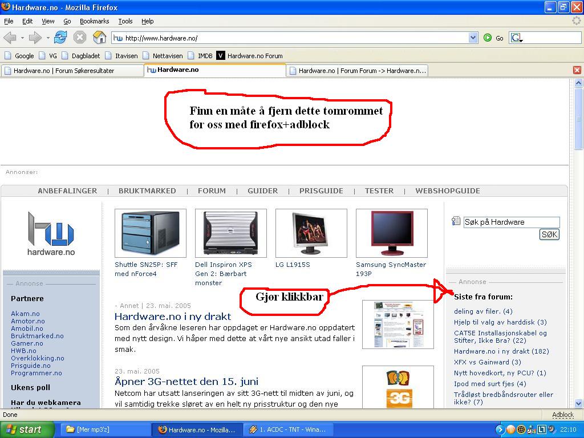The width and height of the screenshot is (584, 438).
Task: Open the Shuttle SN25P product thumbnail
Action: [151, 233]
